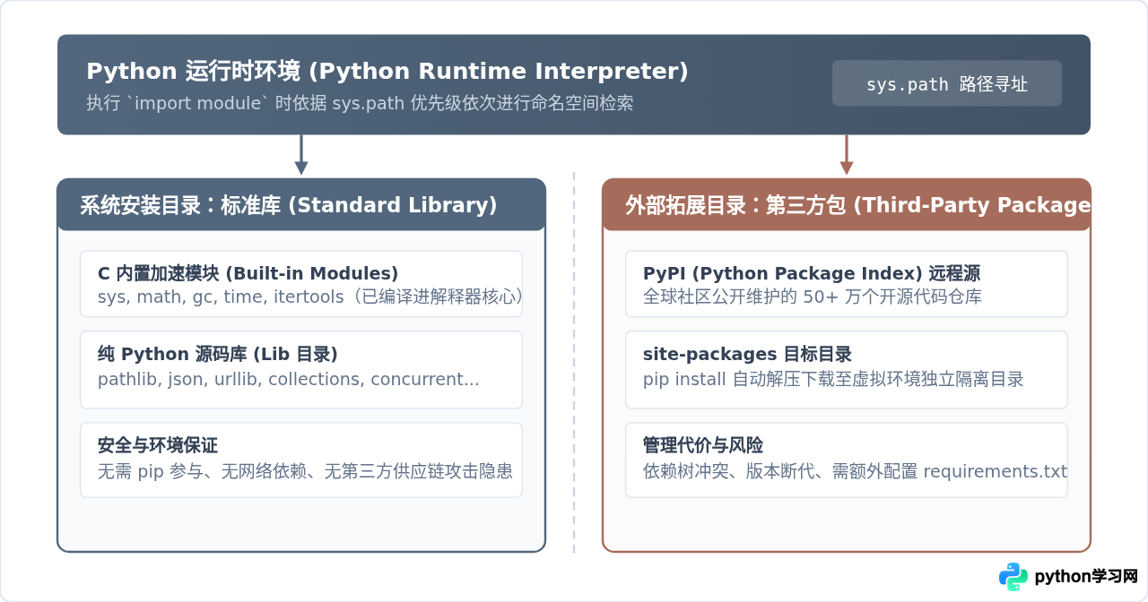Open the site-packages 目标目录 card
Image resolution: width=1148 pixels, height=602 pixels.
pyautogui.click(x=847, y=370)
